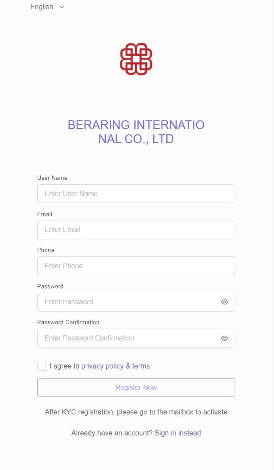Screen dimensions: 274x470
Task: Click the Enter User Name field
Action: click(x=136, y=193)
